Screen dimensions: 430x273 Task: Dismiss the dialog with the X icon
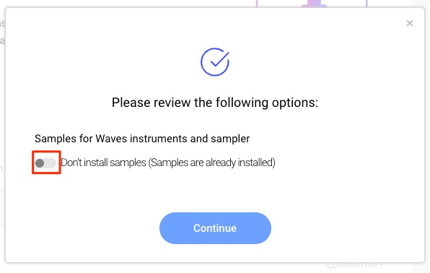(x=409, y=23)
